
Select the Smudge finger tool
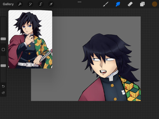(118, 4)
